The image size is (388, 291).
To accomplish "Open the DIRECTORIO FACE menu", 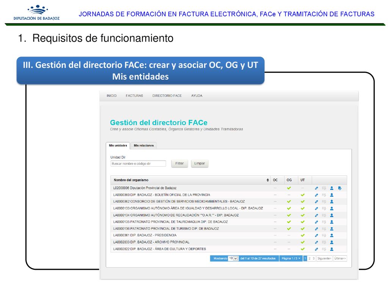I will [167, 96].
